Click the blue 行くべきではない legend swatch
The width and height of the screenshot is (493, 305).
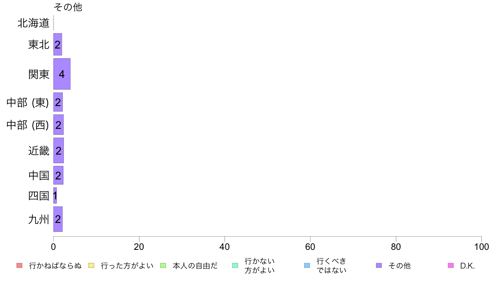click(x=307, y=265)
